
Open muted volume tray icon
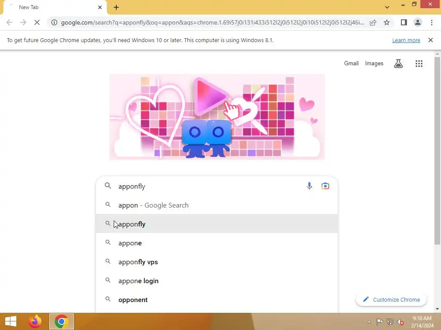[401, 321]
